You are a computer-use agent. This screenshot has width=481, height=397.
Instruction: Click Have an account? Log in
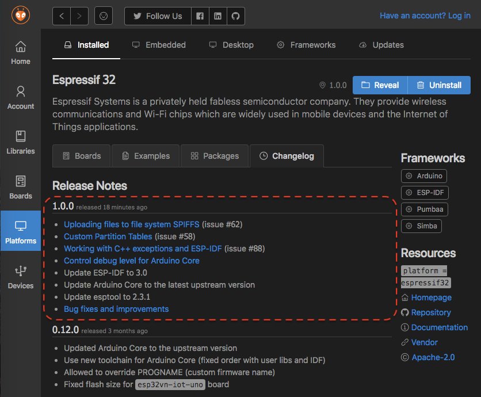[x=425, y=16]
